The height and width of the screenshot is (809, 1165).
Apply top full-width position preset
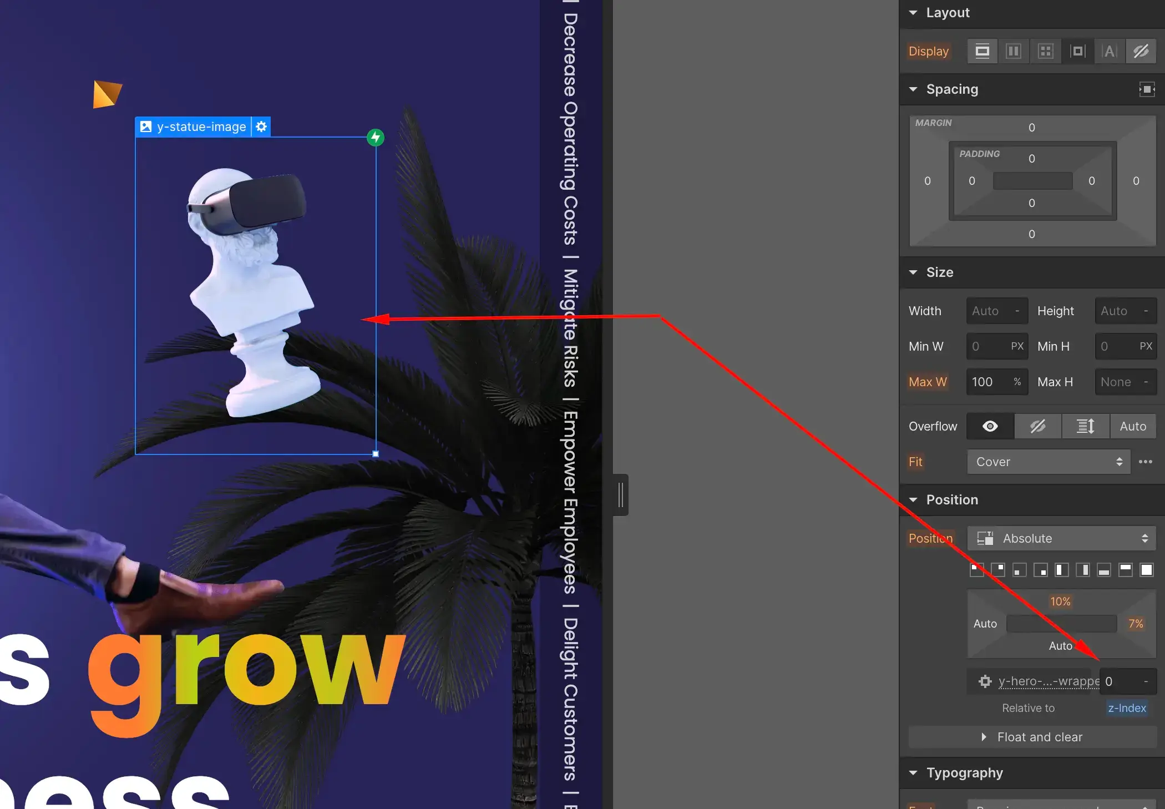coord(1125,570)
